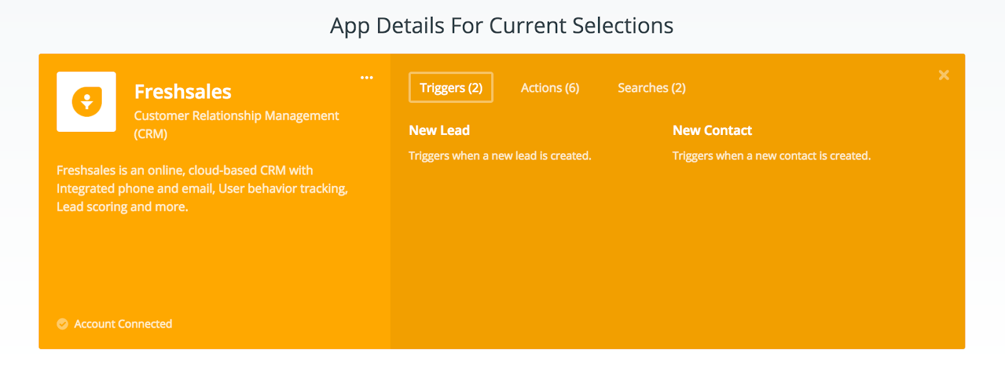Click the Account Connected status label
The image size is (1005, 376).
coord(123,324)
